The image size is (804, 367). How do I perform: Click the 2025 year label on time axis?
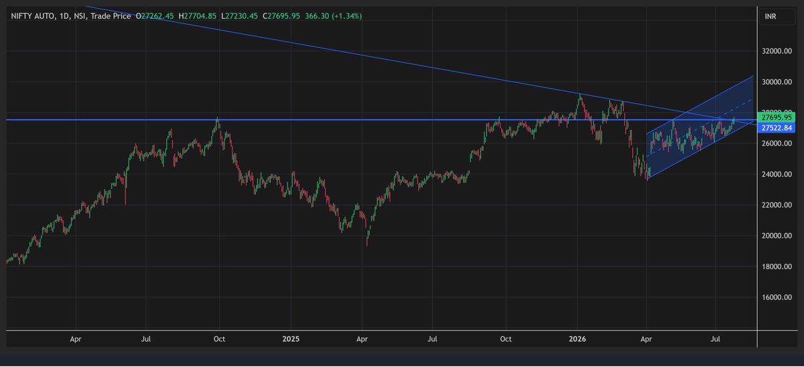(x=292, y=340)
